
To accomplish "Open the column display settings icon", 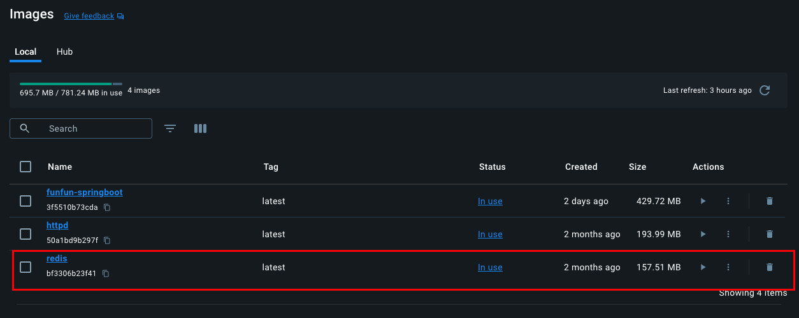I will tap(200, 128).
